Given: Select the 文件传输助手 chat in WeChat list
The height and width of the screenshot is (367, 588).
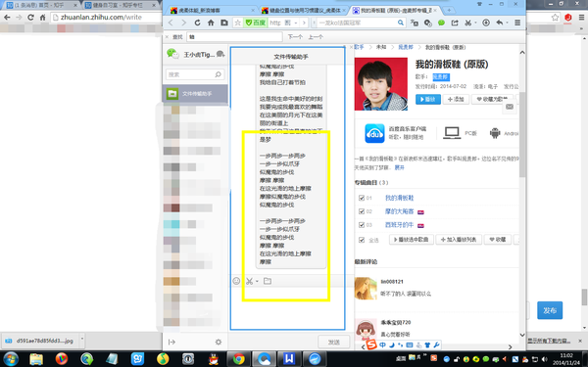Looking at the screenshot, I should [x=195, y=94].
